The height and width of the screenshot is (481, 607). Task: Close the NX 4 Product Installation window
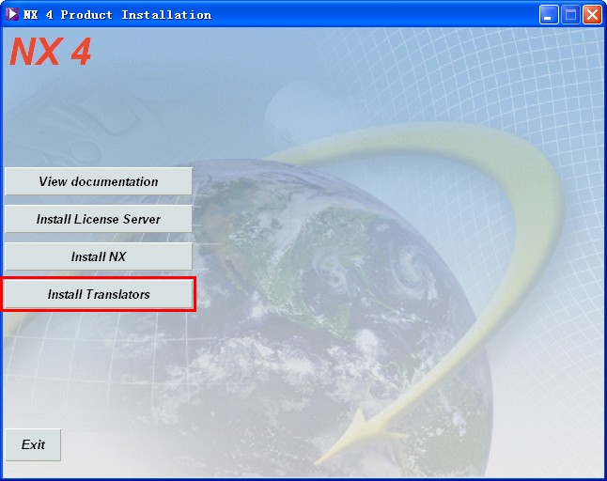pos(592,15)
